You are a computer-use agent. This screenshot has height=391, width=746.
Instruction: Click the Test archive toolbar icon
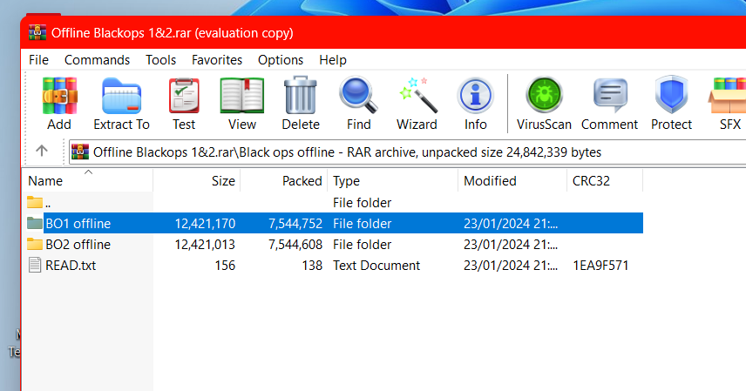pos(184,96)
